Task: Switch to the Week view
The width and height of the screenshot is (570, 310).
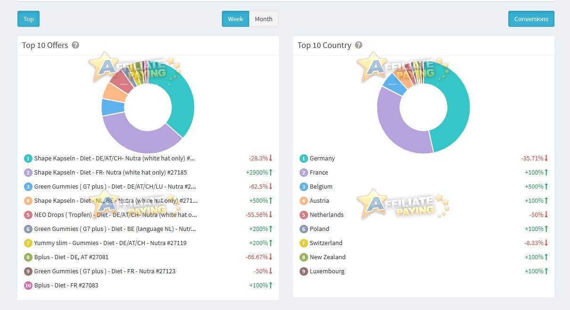Action: coord(236,19)
